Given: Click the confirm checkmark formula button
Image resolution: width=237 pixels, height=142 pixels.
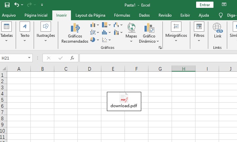Looking at the screenshot, I should [60, 58].
